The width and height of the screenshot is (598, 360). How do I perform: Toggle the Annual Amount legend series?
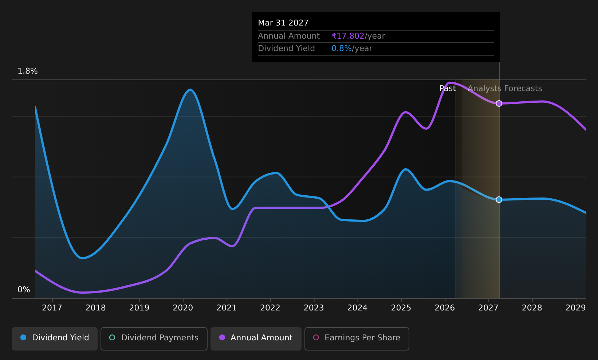[256, 339]
